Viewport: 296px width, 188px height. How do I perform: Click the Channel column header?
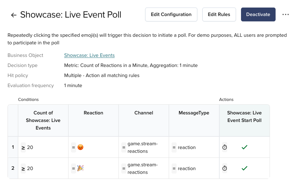coord(144,113)
